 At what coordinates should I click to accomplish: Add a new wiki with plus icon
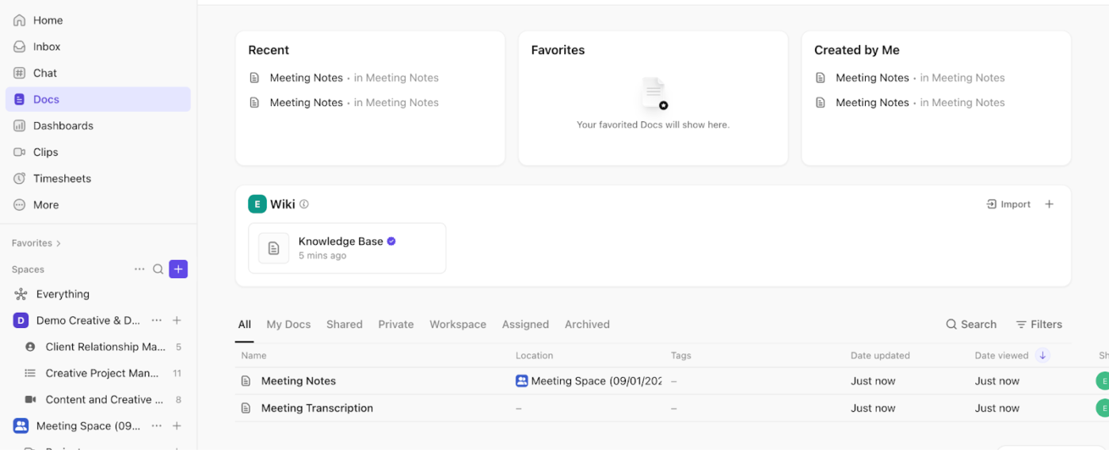point(1050,204)
